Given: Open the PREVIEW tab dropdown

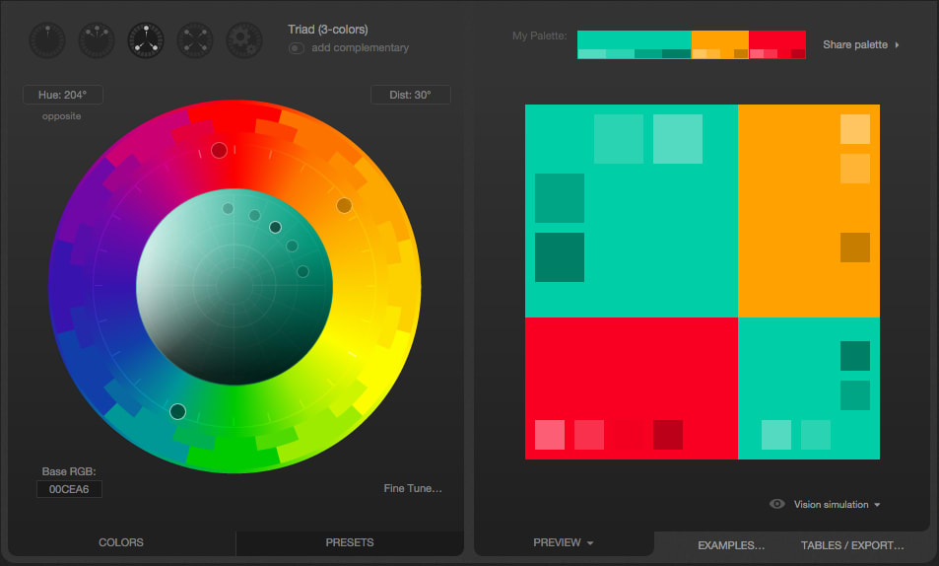Looking at the screenshot, I should pyautogui.click(x=563, y=542).
